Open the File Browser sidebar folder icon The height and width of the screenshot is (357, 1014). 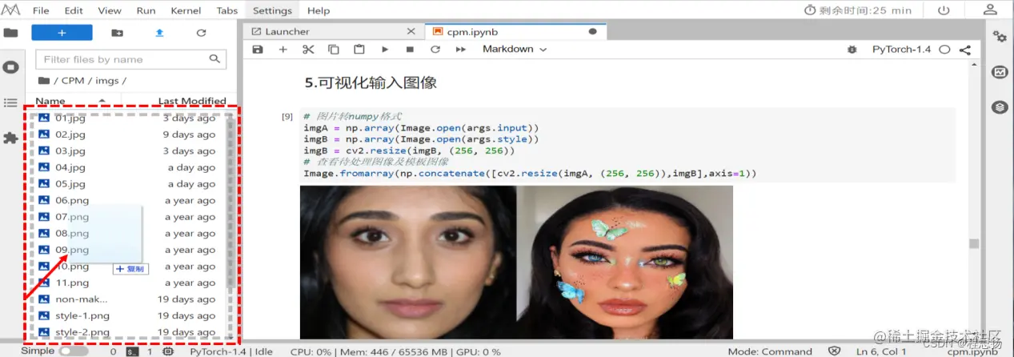pos(10,33)
